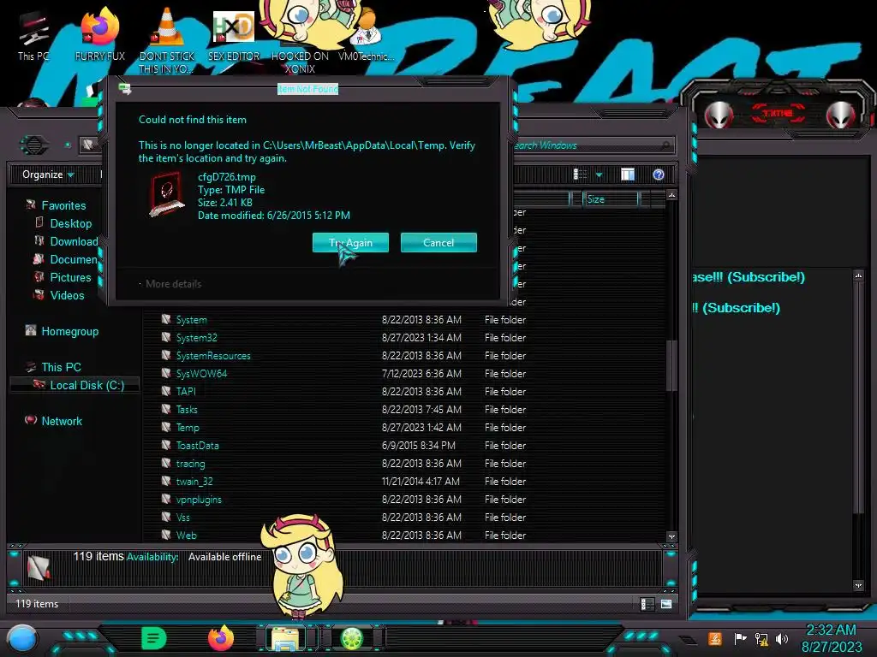The height and width of the screenshot is (657, 877).
Task: Click the Java tray icon
Action: click(715, 638)
